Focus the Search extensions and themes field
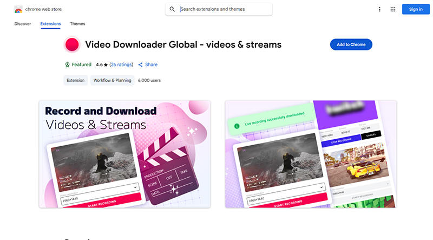The height and width of the screenshot is (240, 433). coord(219,9)
